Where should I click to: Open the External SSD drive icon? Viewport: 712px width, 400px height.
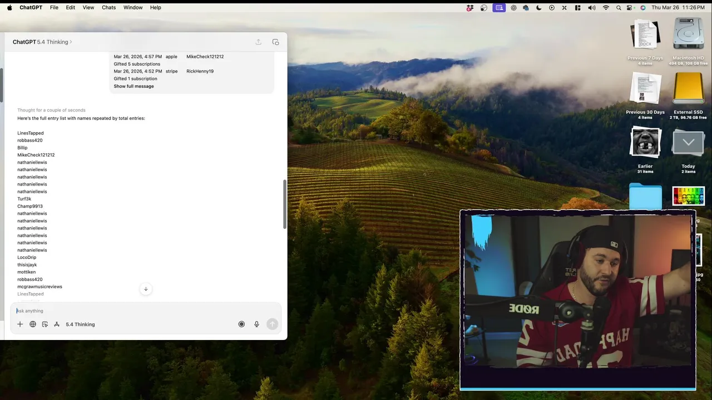[689, 89]
